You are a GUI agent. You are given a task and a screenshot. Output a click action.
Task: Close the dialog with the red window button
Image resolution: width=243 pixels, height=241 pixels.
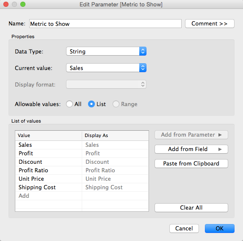point(6,4)
